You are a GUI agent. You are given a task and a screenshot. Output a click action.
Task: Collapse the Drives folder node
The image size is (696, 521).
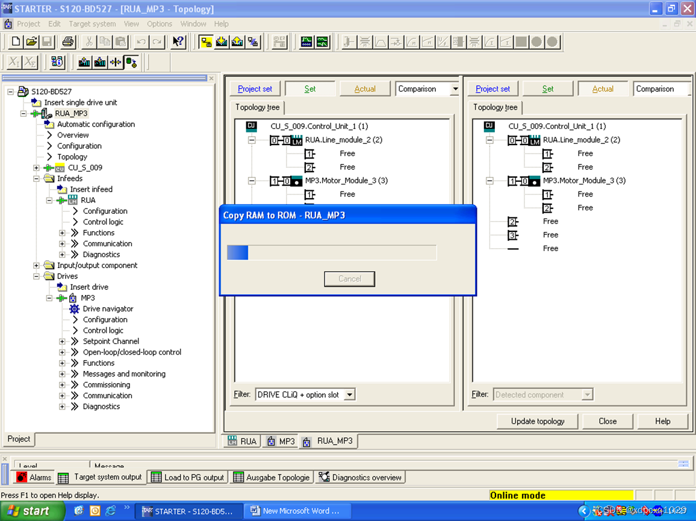click(36, 276)
